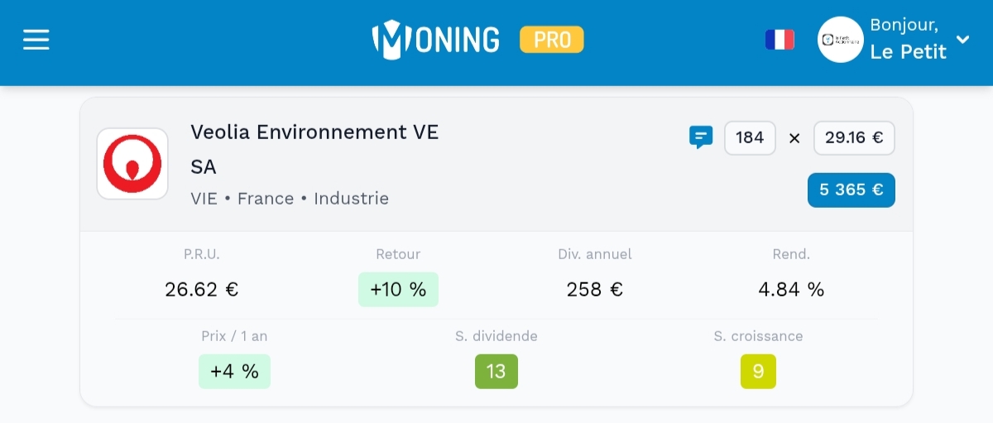Open the Veolia Environnement VE SA title
Image resolution: width=993 pixels, height=423 pixels.
click(x=314, y=149)
